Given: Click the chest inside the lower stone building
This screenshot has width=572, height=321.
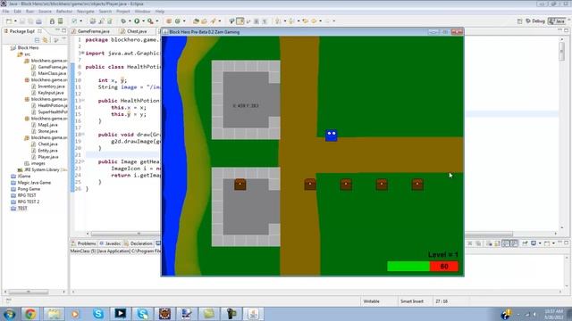Looking at the screenshot, I should pos(240,185).
